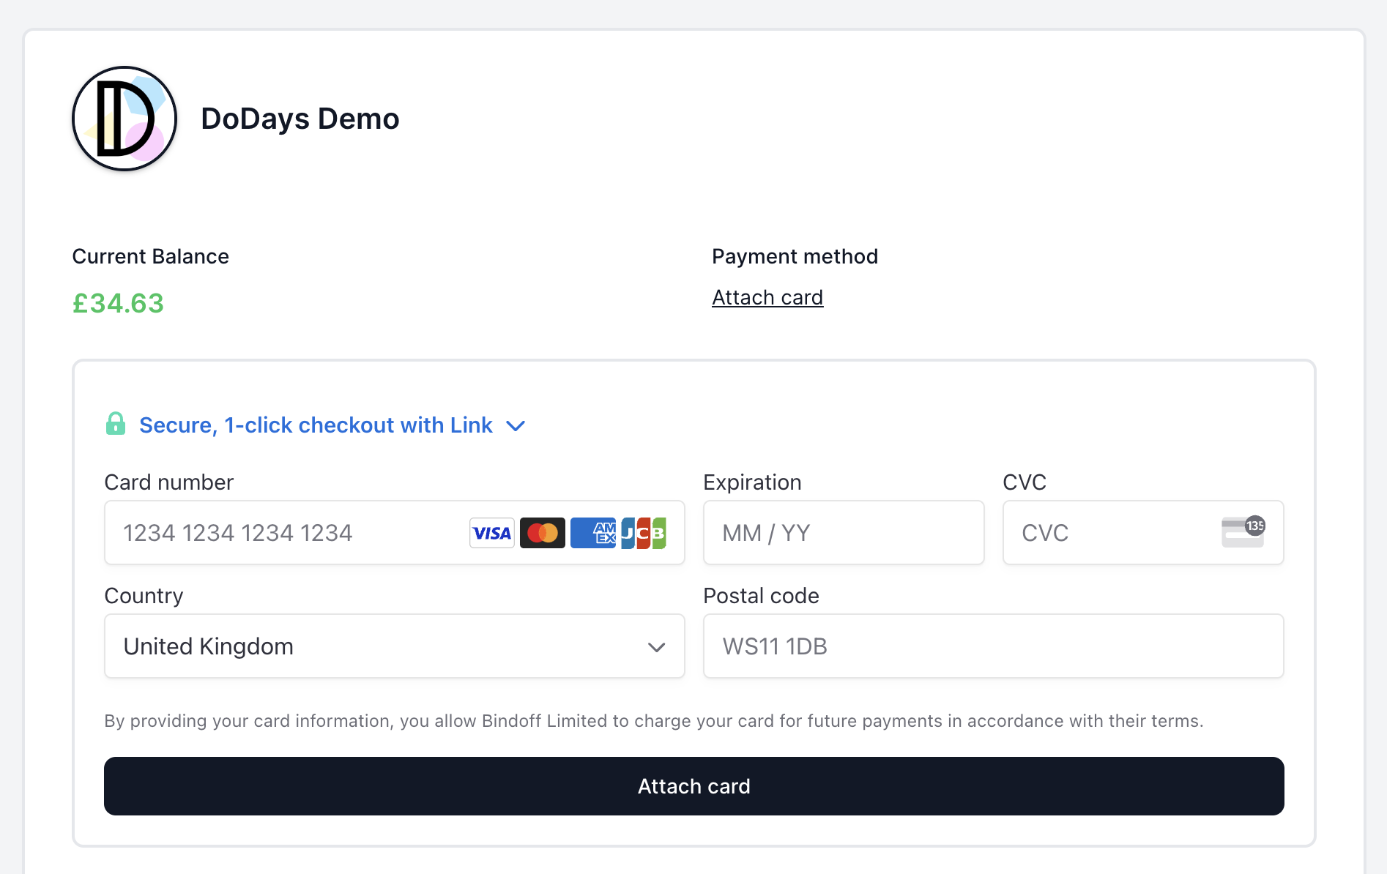Click the Expiration MM/YY field
Screen dimensions: 1387x874
tap(843, 532)
